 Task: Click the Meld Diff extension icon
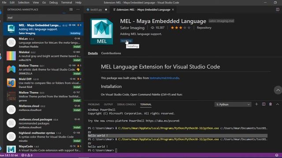[x=11, y=83]
